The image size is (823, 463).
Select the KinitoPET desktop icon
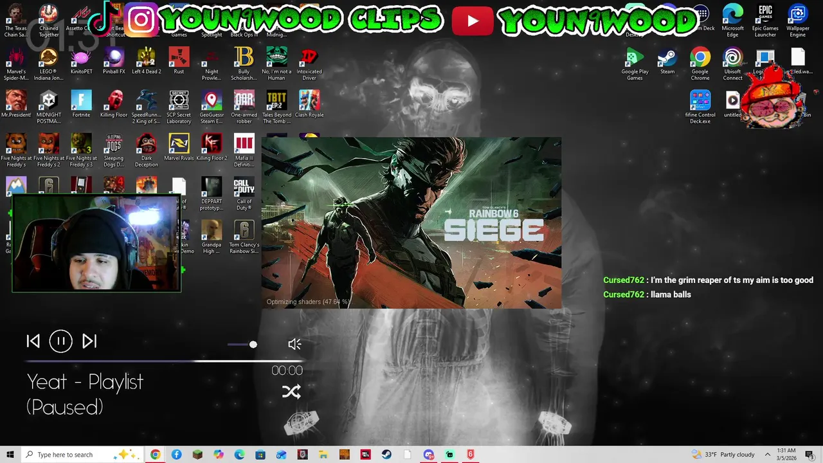click(x=81, y=61)
